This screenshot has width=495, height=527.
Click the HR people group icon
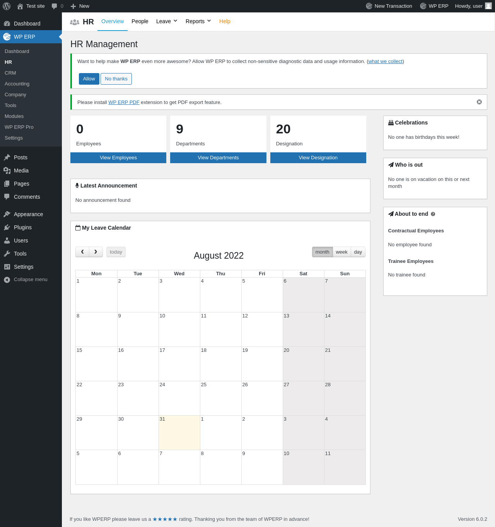[75, 22]
